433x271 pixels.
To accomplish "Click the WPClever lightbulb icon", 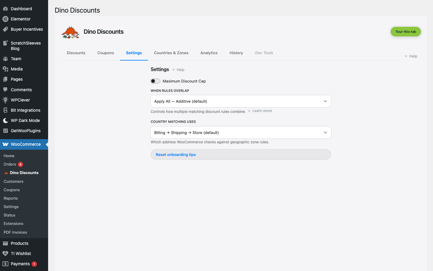I will [x=5, y=100].
